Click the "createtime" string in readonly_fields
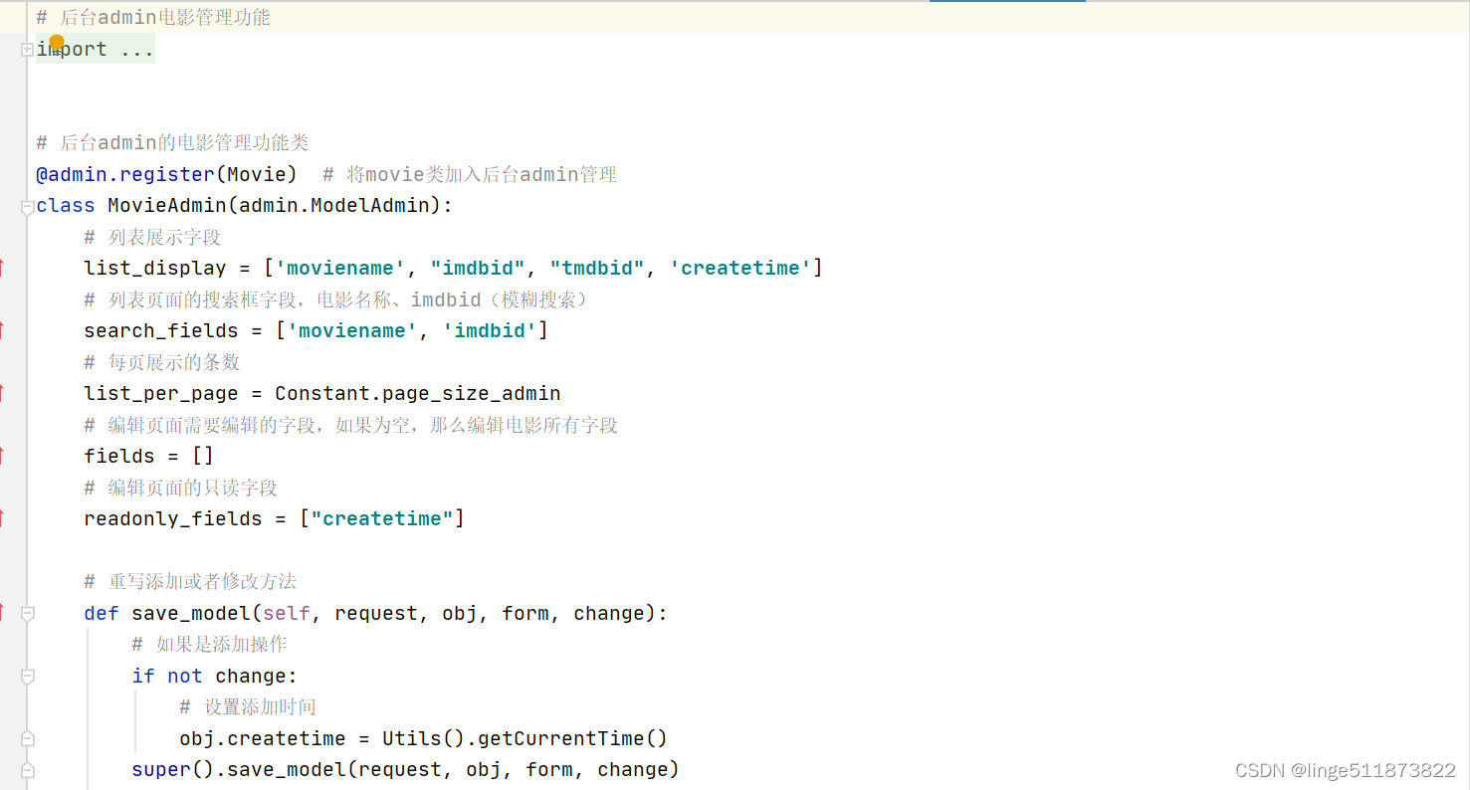Image resolution: width=1470 pixels, height=790 pixels. (382, 518)
